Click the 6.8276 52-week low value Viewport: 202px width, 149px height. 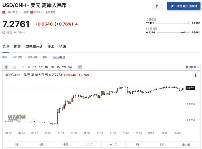pos(150,32)
